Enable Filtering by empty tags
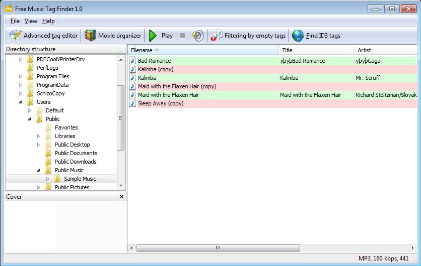421x266 pixels. click(x=249, y=36)
